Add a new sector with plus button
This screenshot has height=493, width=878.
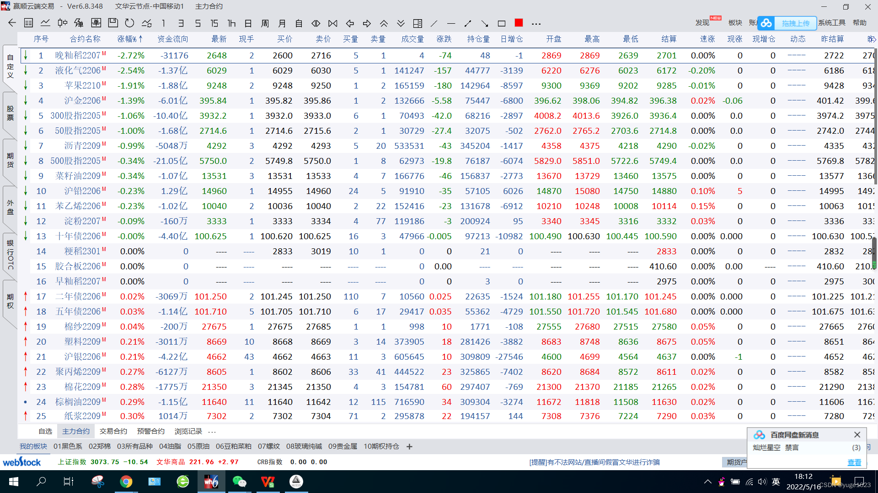click(409, 446)
